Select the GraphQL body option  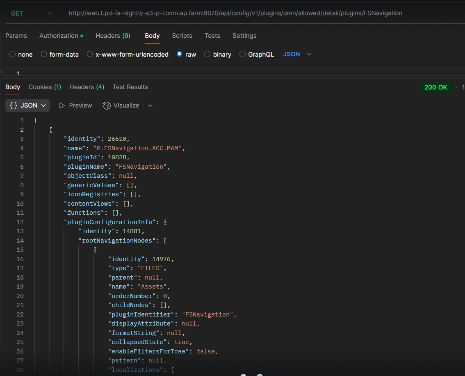pos(242,54)
